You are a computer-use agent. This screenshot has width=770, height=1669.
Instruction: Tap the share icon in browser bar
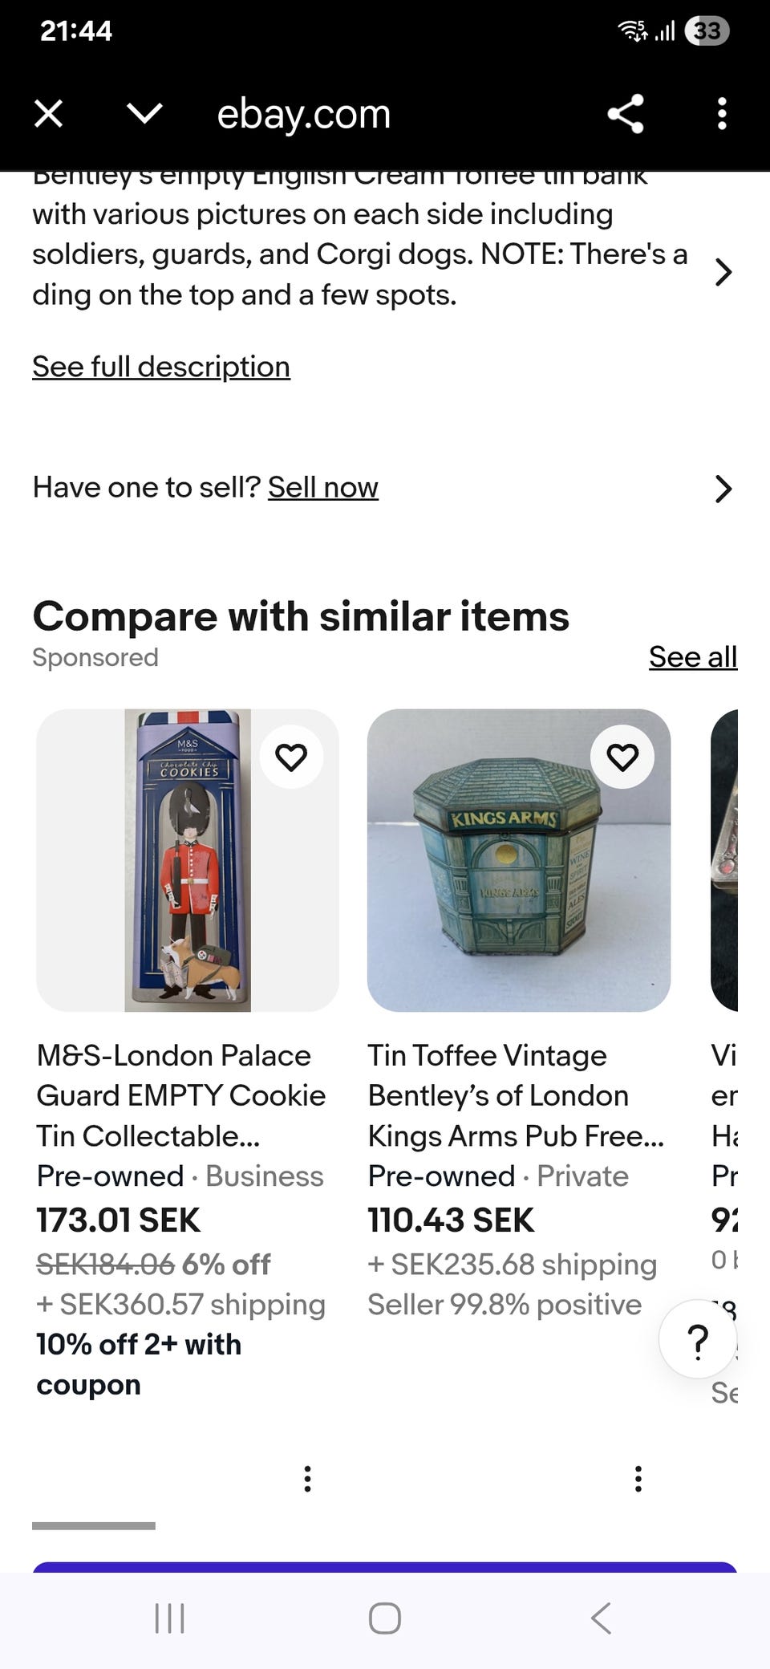point(626,114)
